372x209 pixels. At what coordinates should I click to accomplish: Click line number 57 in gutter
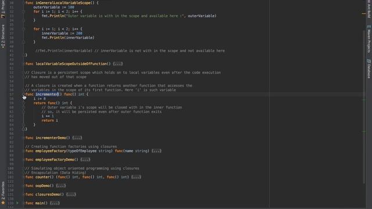click(x=12, y=94)
